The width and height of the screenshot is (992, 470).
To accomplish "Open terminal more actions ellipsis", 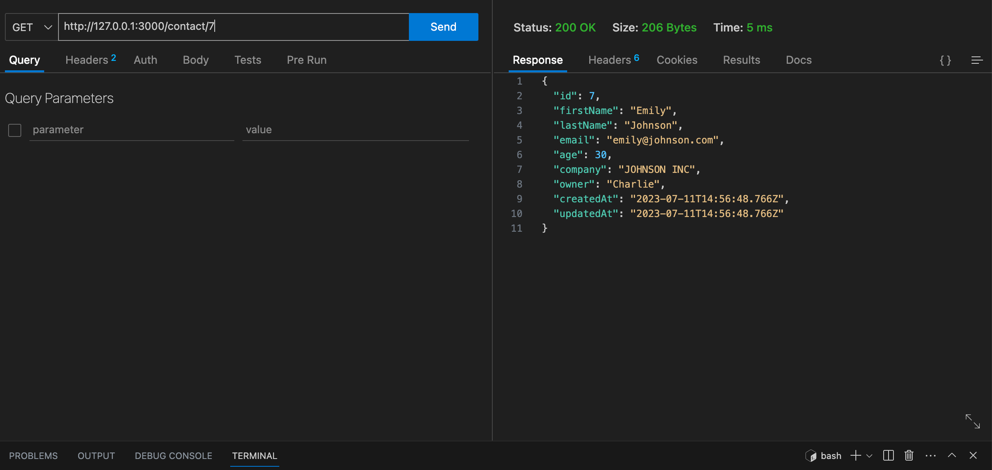I will 930,455.
